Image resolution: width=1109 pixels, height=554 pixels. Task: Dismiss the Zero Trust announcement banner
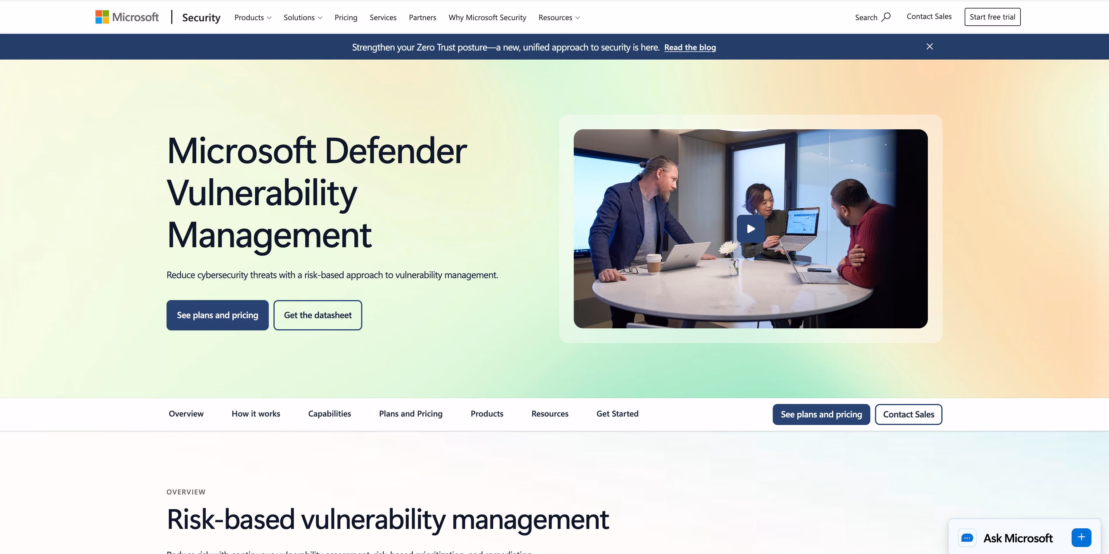pyautogui.click(x=930, y=46)
